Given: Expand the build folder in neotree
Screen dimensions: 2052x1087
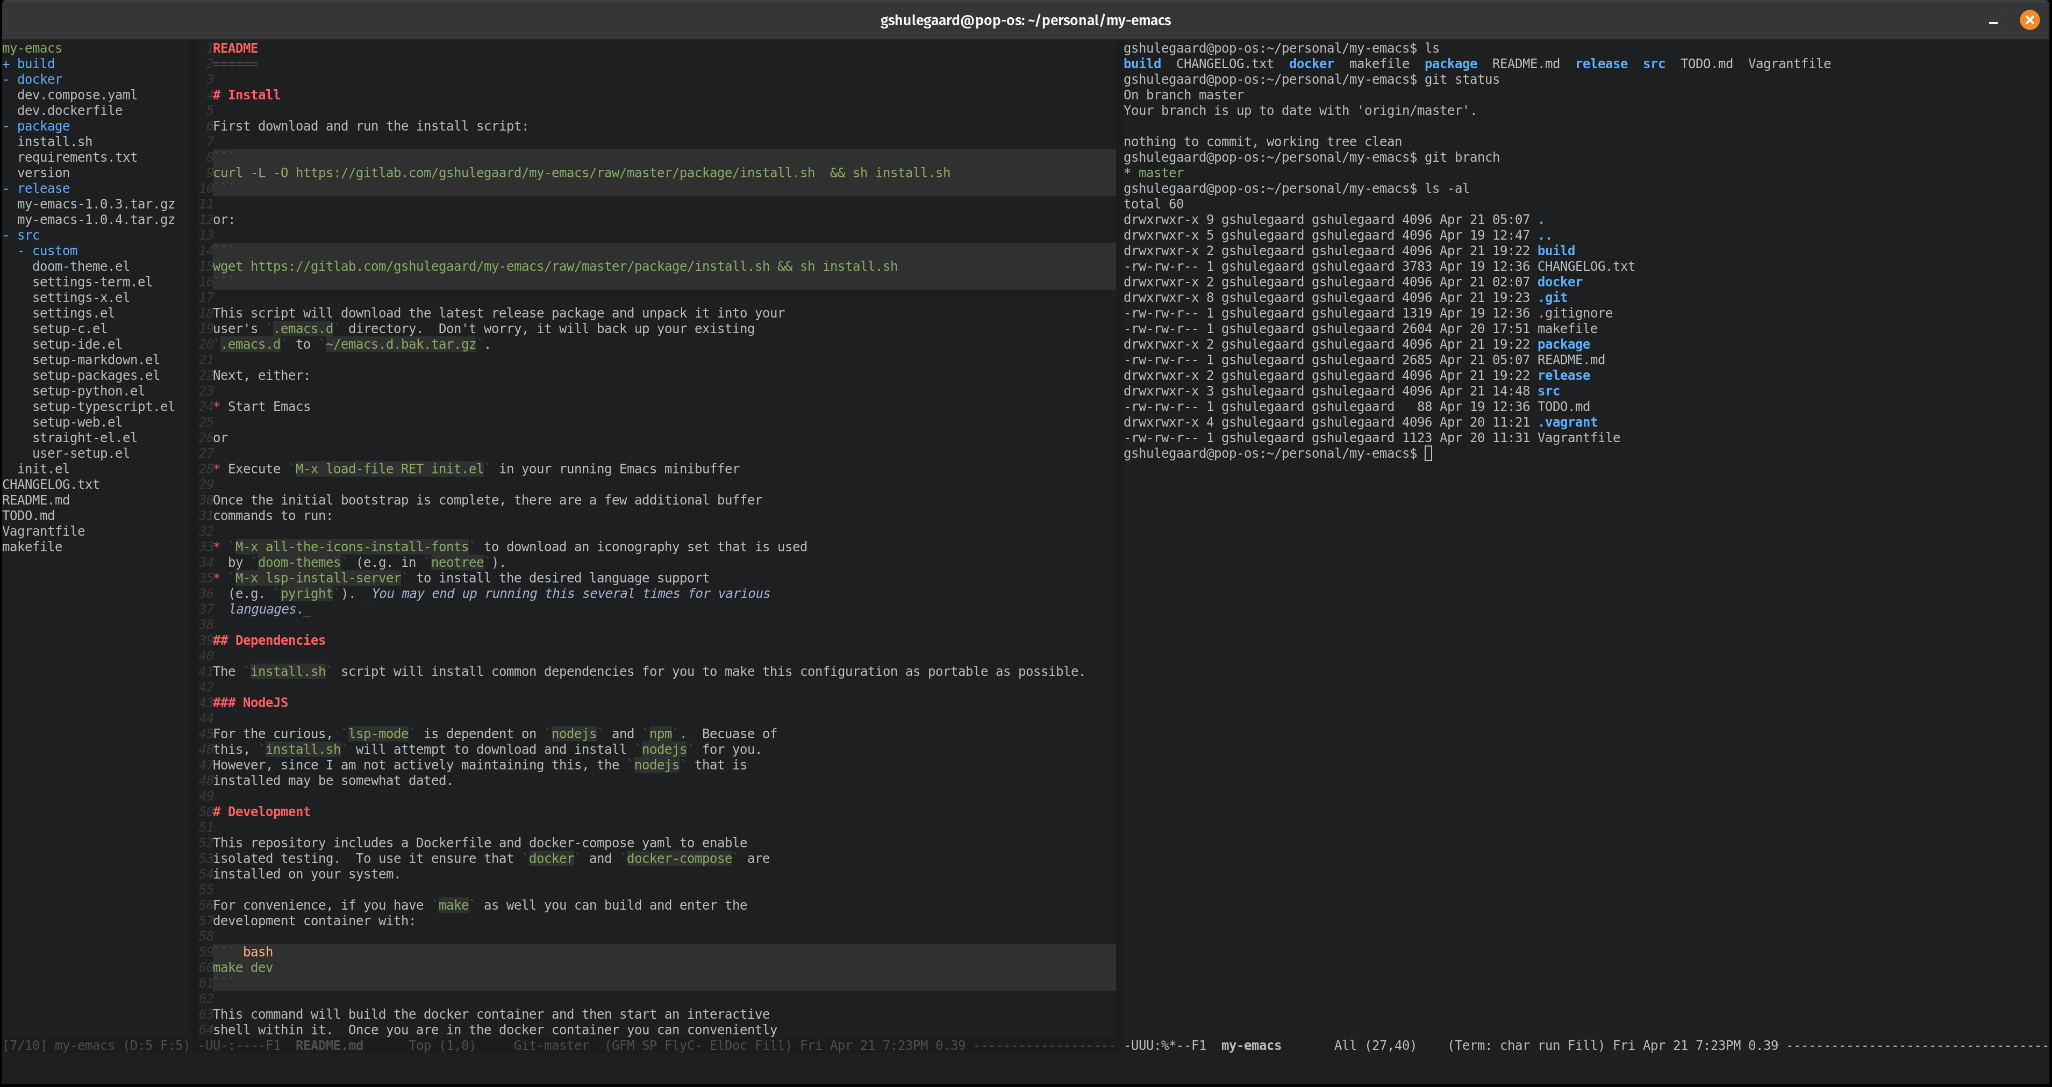Looking at the screenshot, I should point(28,64).
